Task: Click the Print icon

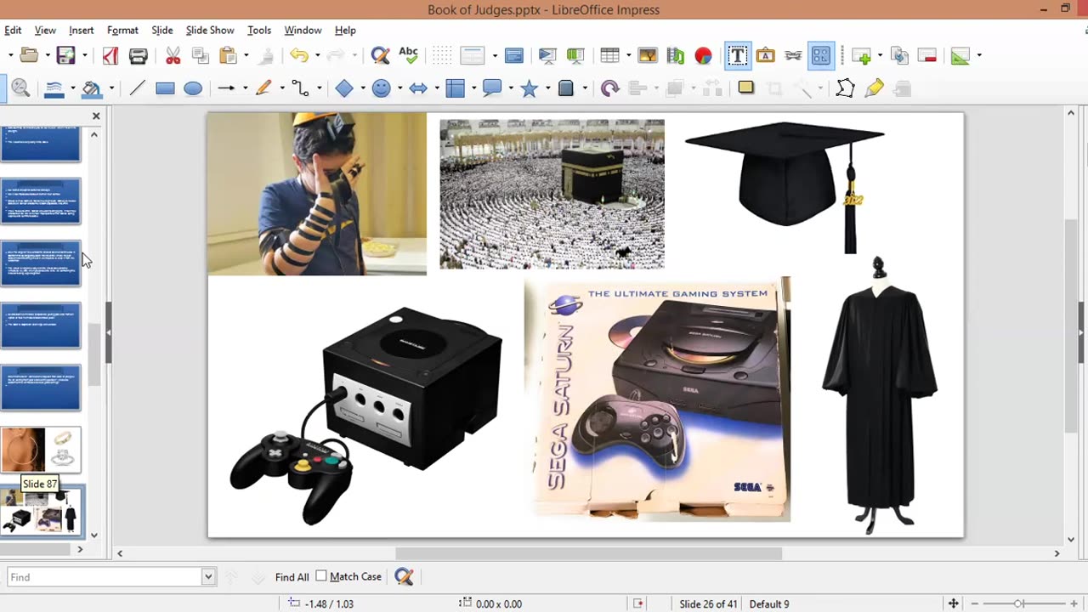Action: coord(139,55)
